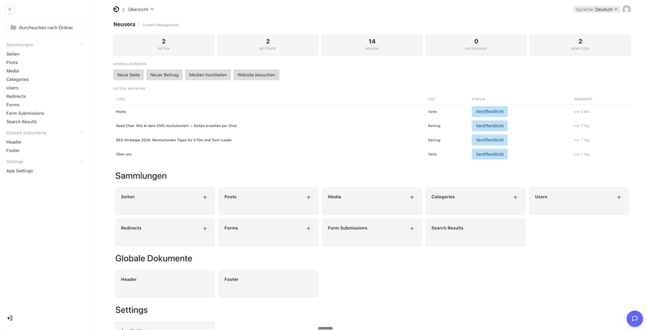The image size is (647, 330).
Task: Open the Categories collection card
Action: [x=475, y=202]
